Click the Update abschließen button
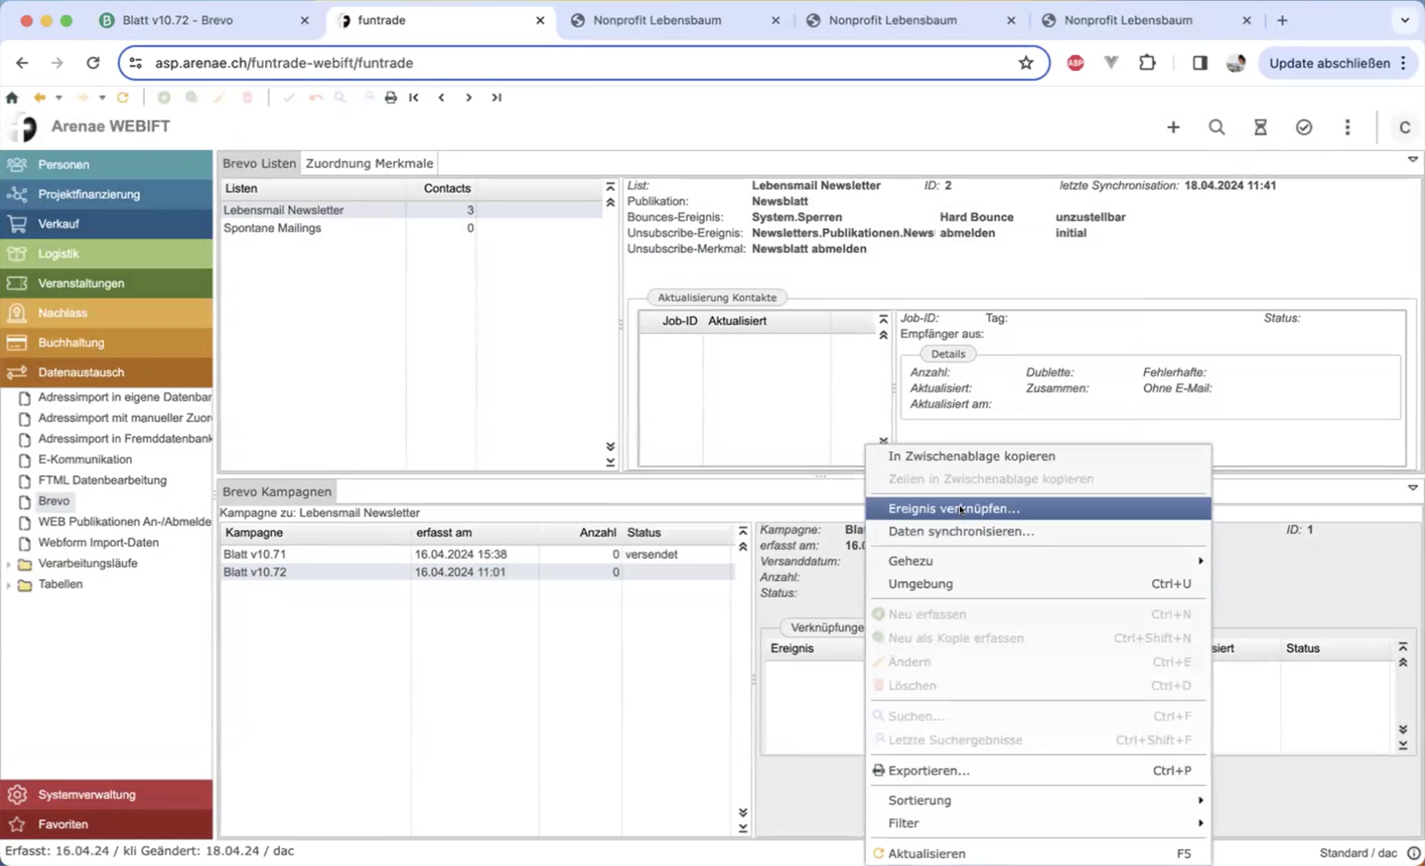This screenshot has height=866, width=1425. (1329, 63)
